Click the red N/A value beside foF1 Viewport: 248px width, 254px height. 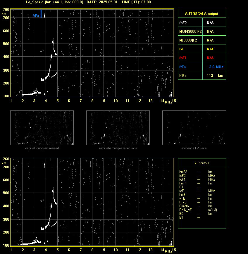[210, 58]
